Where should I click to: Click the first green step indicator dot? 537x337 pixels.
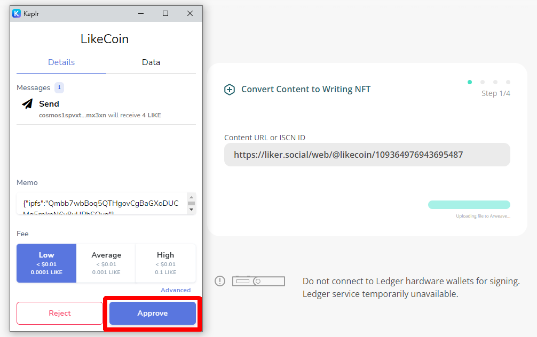point(470,82)
